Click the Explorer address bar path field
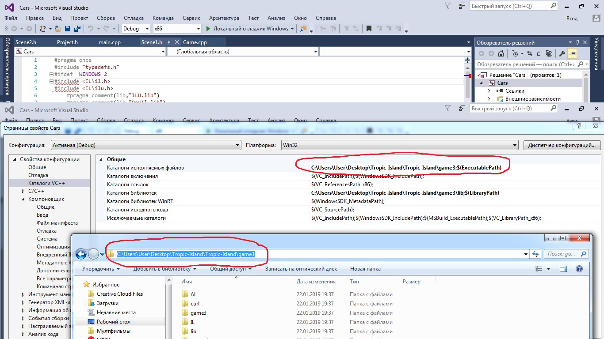Viewport: 604px width, 339px height. point(317,254)
